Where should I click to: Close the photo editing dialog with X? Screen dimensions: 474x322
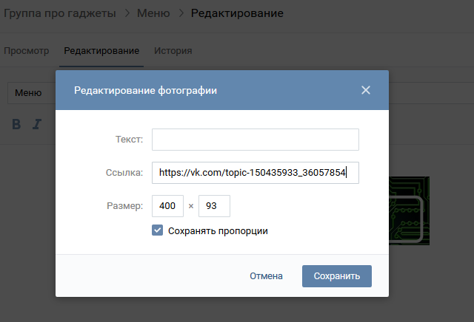365,90
